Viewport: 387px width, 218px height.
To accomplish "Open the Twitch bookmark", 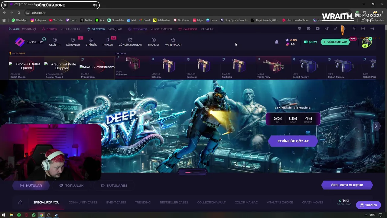I will click(x=72, y=20).
